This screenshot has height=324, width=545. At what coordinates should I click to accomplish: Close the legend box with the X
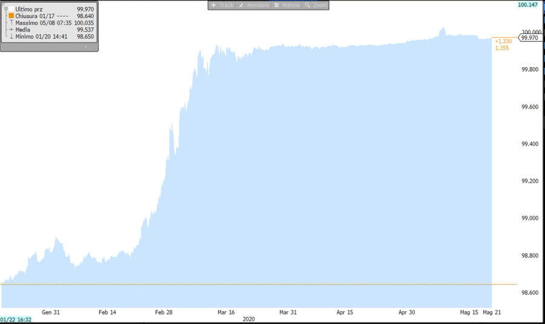pyautogui.click(x=93, y=47)
